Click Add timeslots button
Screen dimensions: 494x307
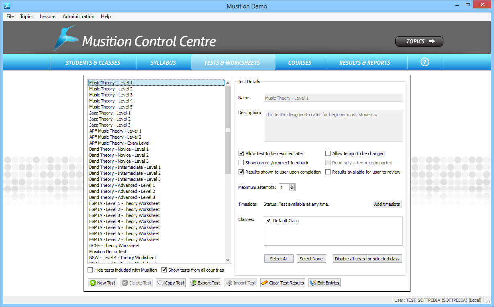(x=387, y=204)
